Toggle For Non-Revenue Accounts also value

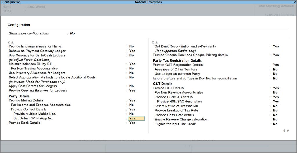pyautogui.click(x=275, y=93)
